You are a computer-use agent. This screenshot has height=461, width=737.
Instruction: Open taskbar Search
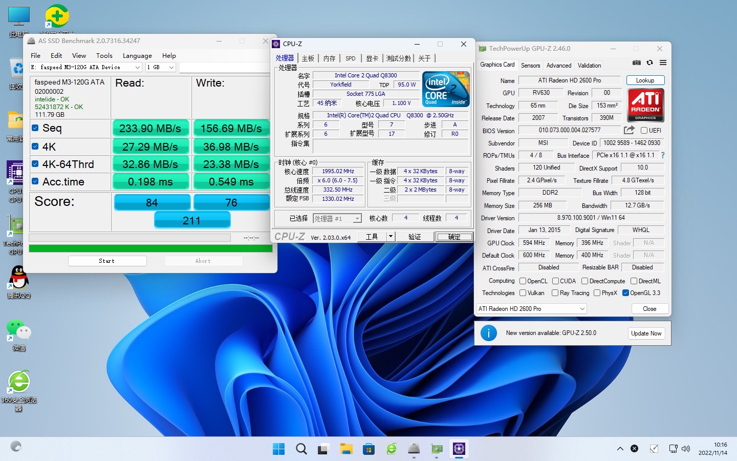coord(301,449)
